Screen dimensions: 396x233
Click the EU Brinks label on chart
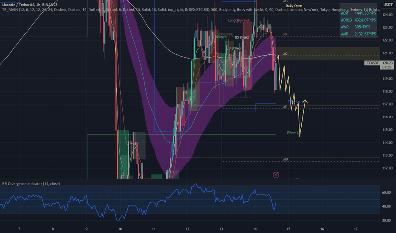coord(234,48)
